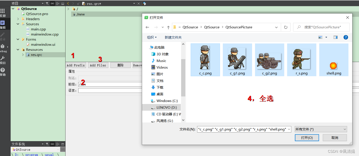Click the filter tree icon in the 项目 panel header
The width and height of the screenshot is (359, 156).
click(x=47, y=4)
